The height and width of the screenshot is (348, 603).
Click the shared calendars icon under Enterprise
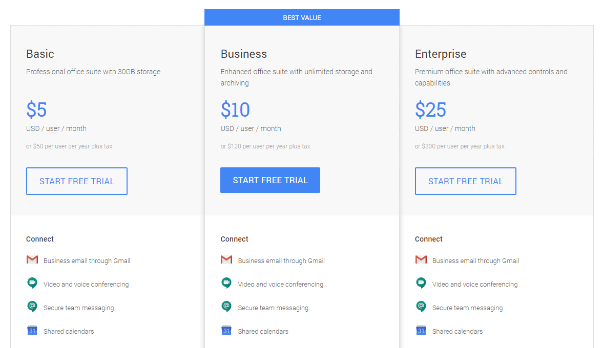pyautogui.click(x=421, y=331)
